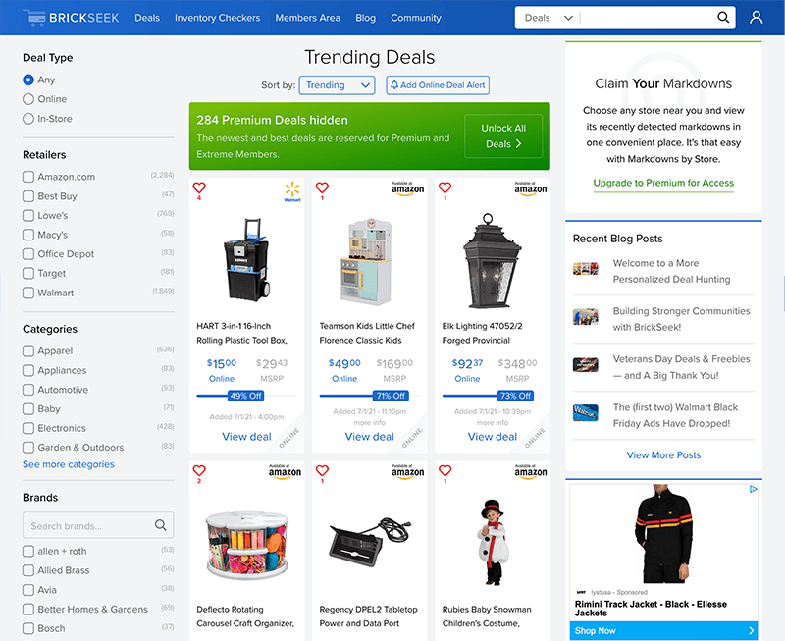Check the Garden & Outdoors category filter
The height and width of the screenshot is (641, 785).
pos(28,448)
